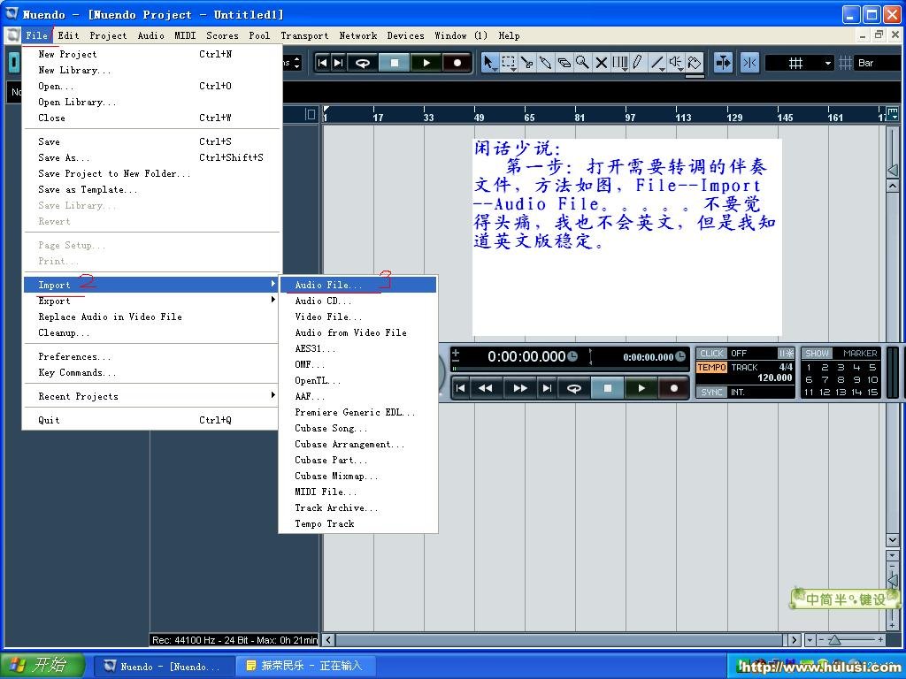Rewind using the transport panel
The height and width of the screenshot is (679, 906).
(486, 388)
